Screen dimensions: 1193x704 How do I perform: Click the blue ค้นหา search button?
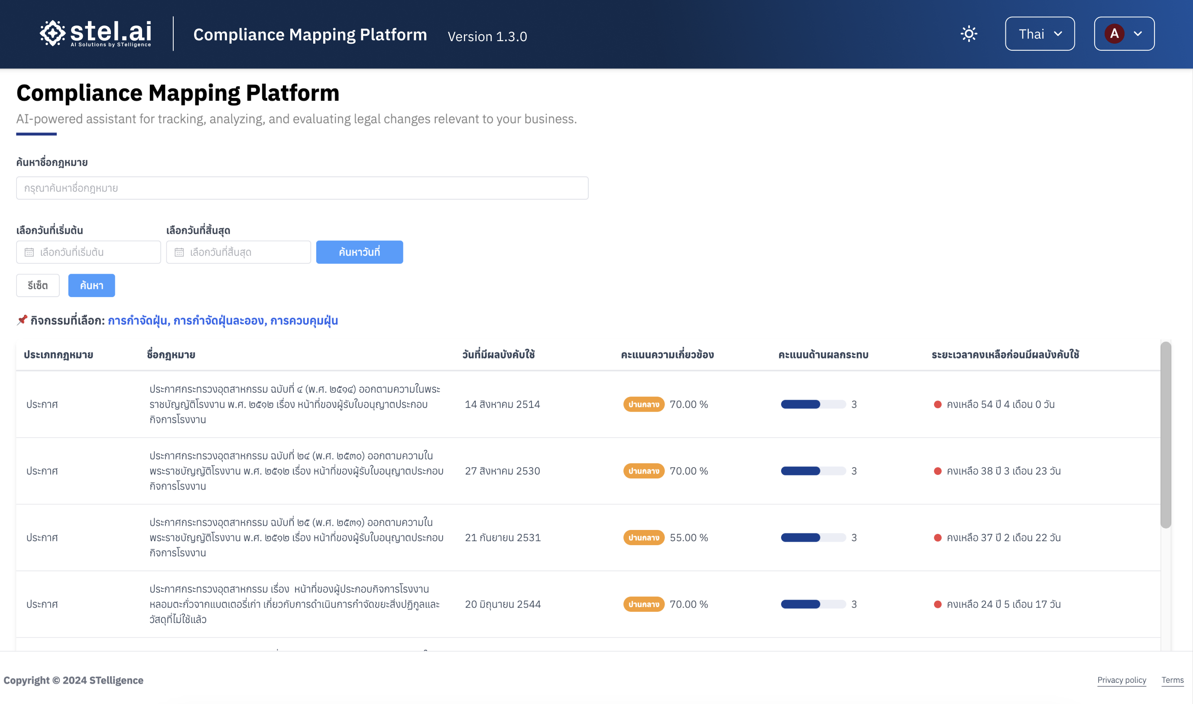click(x=91, y=285)
